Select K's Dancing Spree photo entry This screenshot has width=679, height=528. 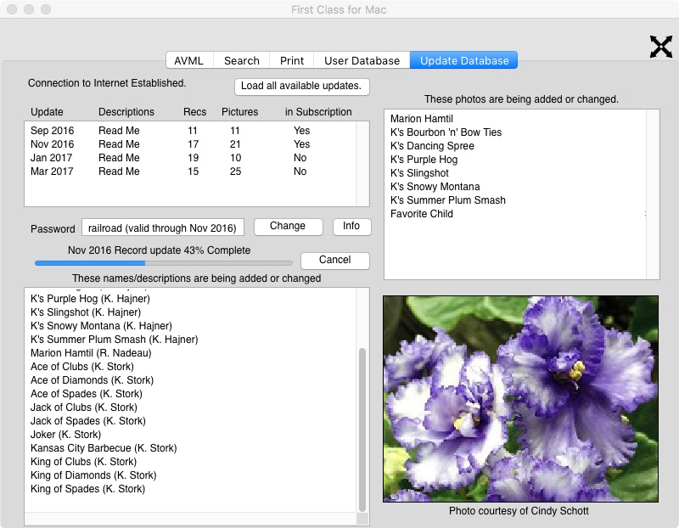[x=432, y=146]
